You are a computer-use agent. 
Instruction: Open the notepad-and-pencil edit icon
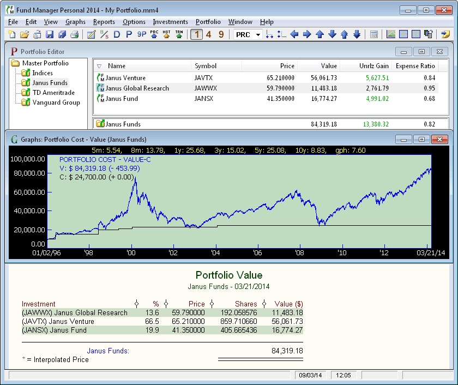pyautogui.click(x=91, y=34)
